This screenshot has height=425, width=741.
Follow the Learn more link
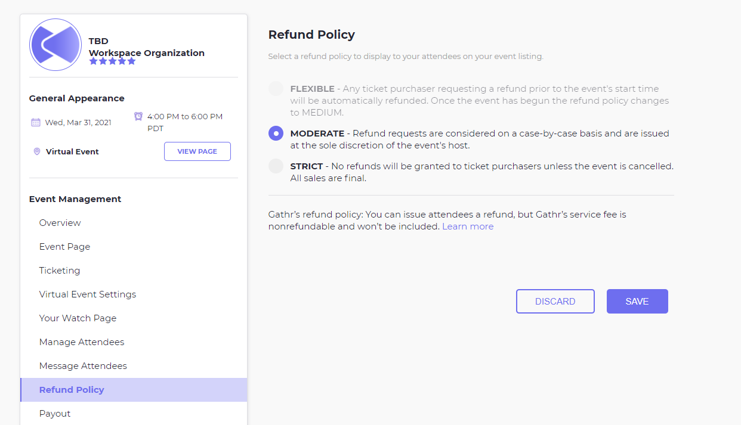pyautogui.click(x=468, y=227)
